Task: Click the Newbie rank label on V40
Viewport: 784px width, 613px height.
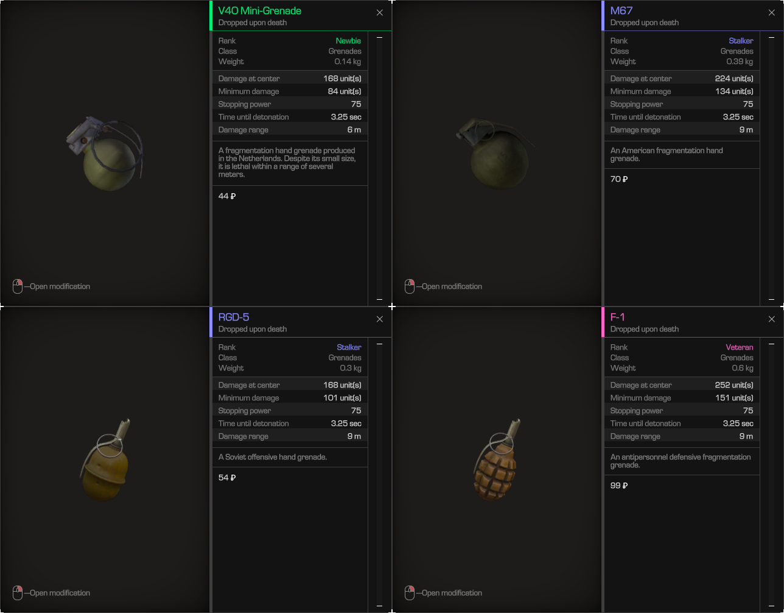Action: coord(348,41)
